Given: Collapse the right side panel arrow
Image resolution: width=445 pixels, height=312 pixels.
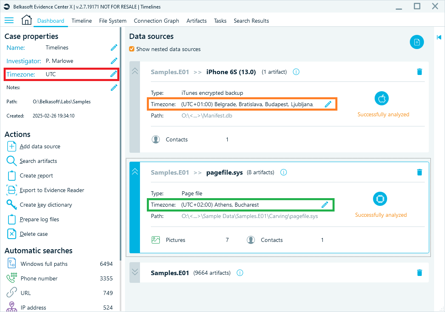Looking at the screenshot, I should point(439,37).
